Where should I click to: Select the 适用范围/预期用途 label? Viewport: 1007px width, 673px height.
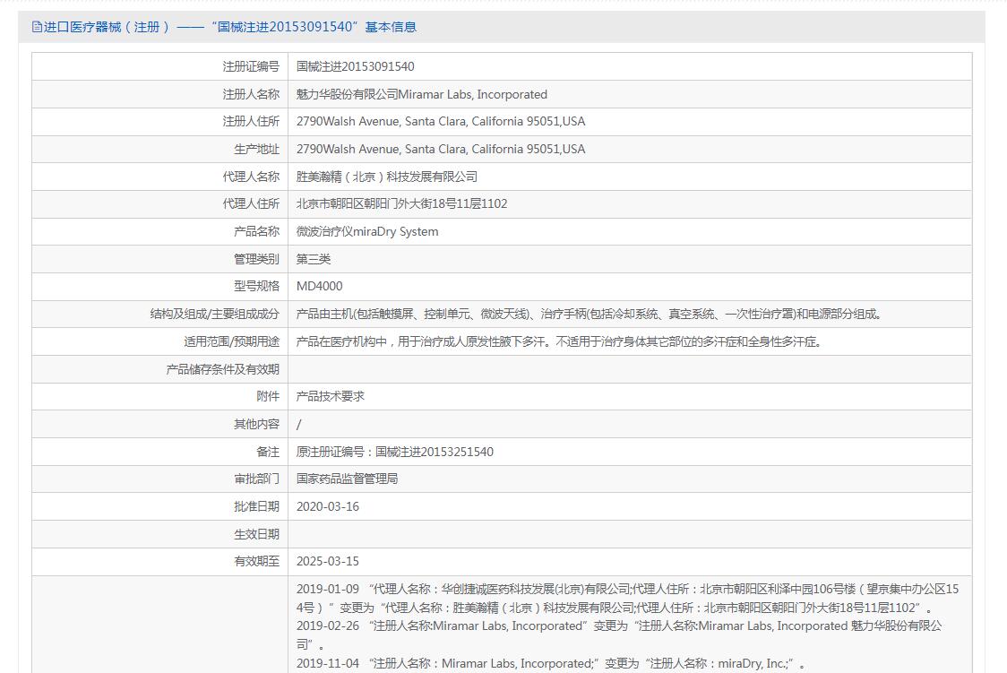[231, 341]
